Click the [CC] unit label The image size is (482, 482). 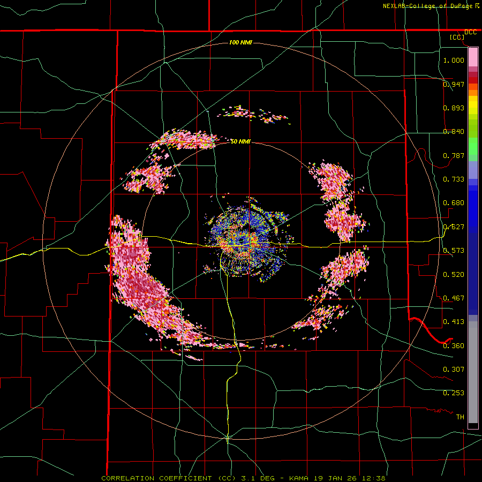(x=457, y=37)
